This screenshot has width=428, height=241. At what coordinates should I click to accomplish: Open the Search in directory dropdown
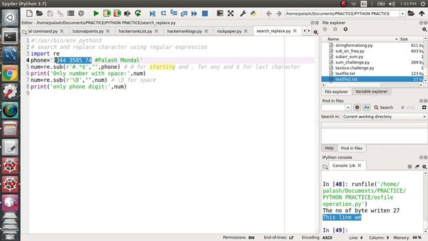tap(384, 116)
